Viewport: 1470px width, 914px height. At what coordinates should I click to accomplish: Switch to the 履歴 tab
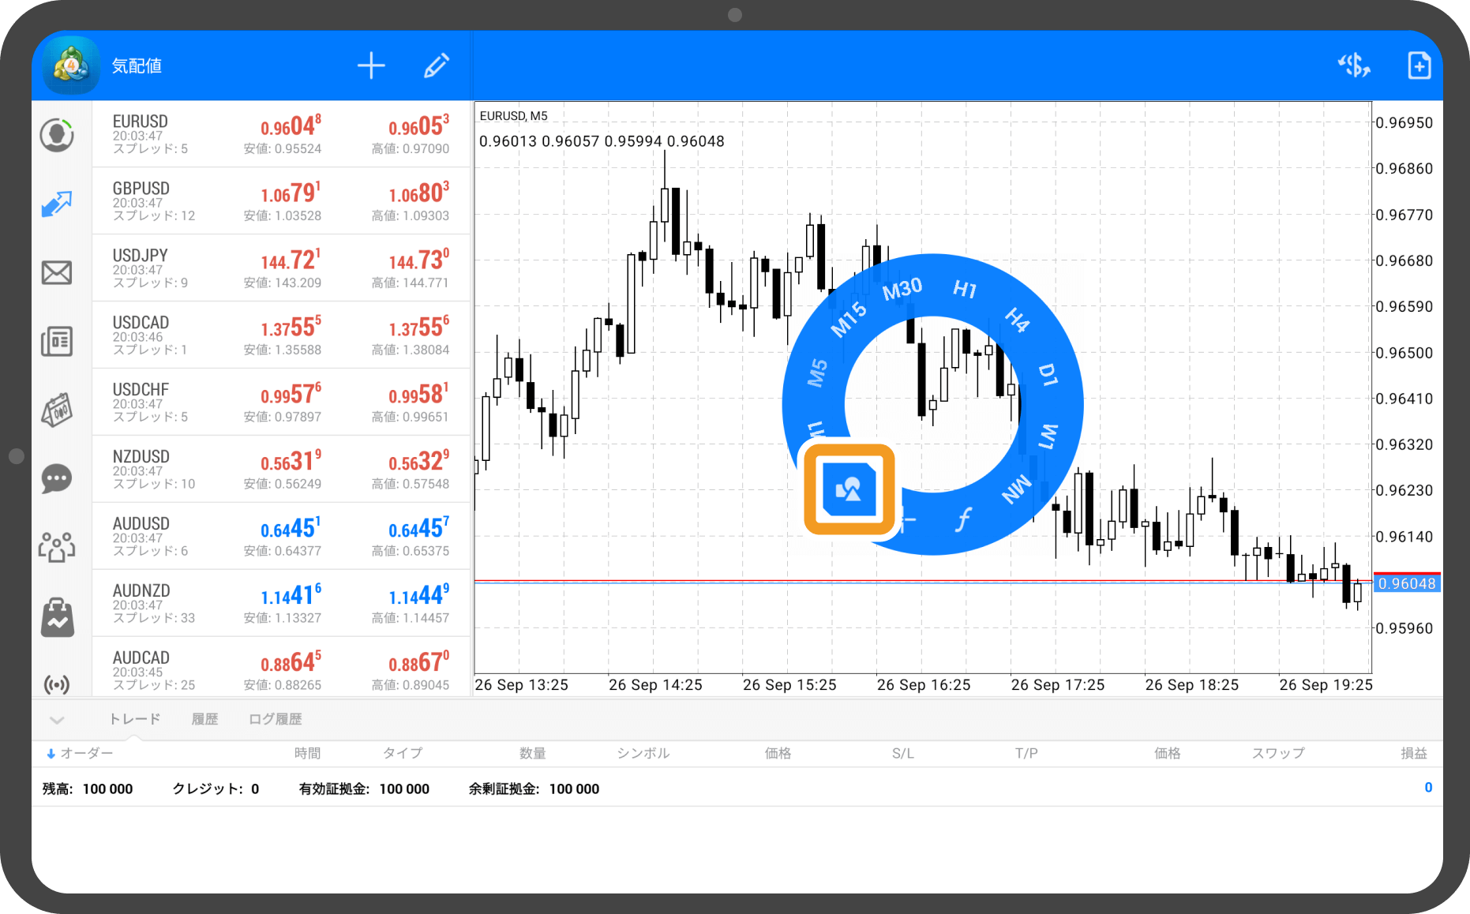(x=204, y=719)
